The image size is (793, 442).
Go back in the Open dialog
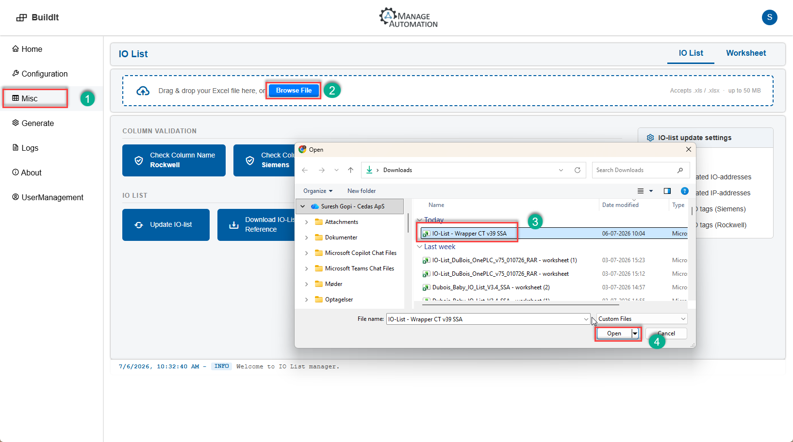305,170
